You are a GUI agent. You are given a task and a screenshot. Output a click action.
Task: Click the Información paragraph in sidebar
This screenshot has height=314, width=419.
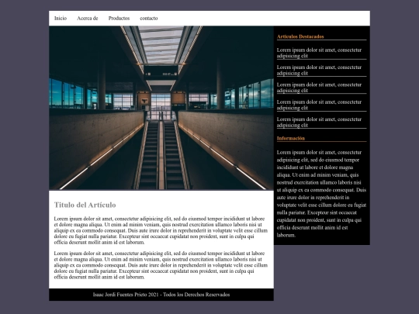[x=321, y=194]
